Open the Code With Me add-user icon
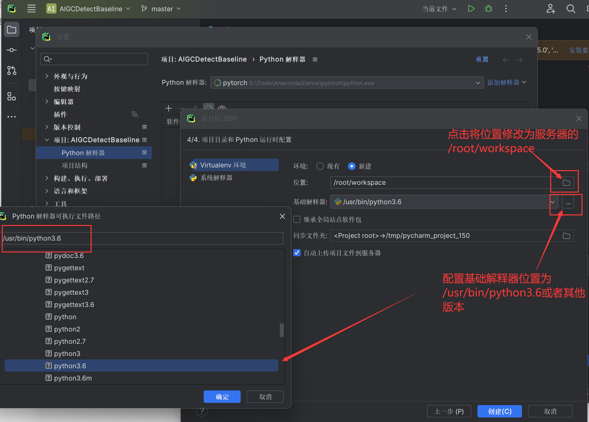The width and height of the screenshot is (589, 422). pos(551,9)
